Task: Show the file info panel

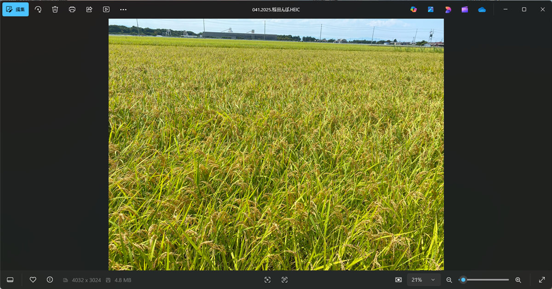Action: [x=50, y=280]
